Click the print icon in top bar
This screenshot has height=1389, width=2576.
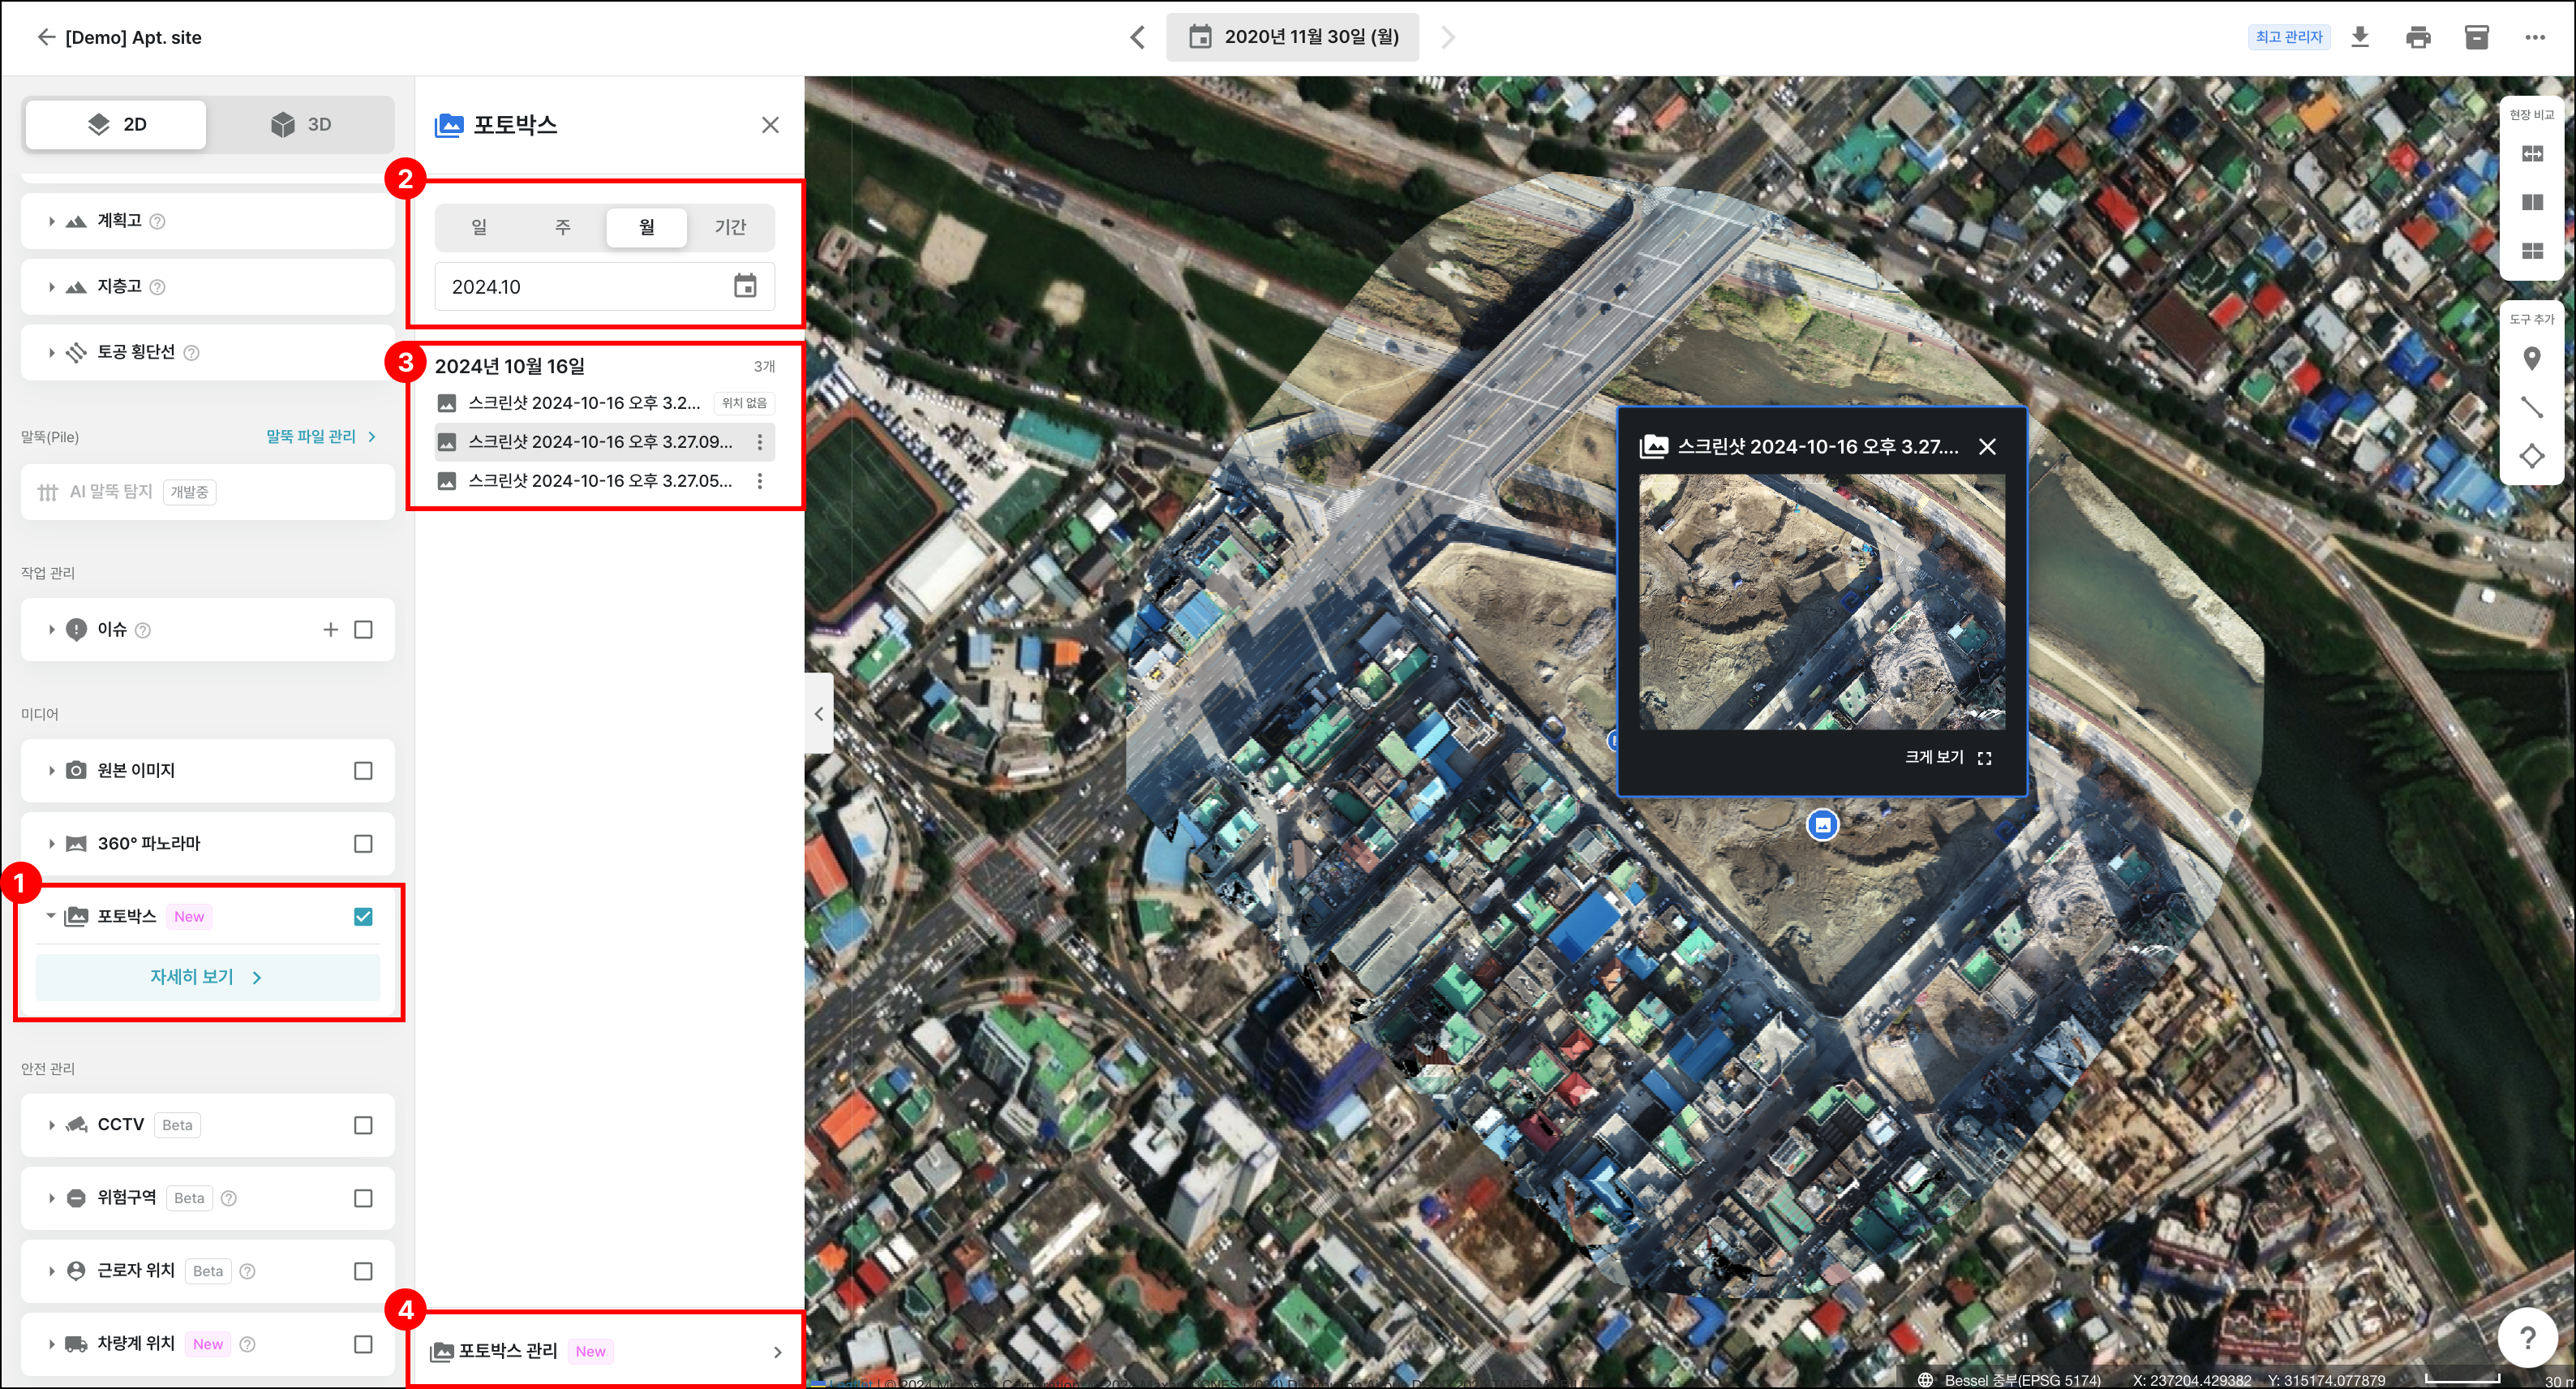point(2418,37)
